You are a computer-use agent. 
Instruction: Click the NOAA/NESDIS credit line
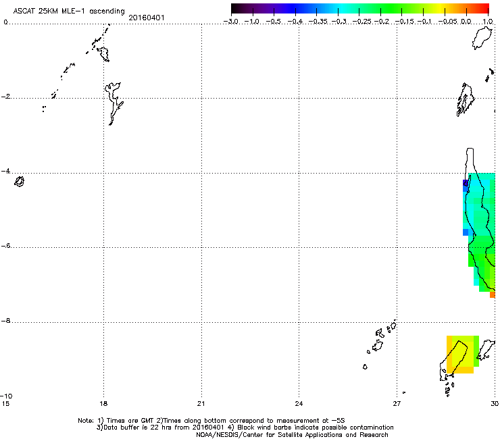292,435
